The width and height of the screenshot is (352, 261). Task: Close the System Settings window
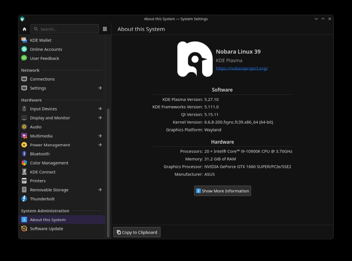(x=330, y=19)
